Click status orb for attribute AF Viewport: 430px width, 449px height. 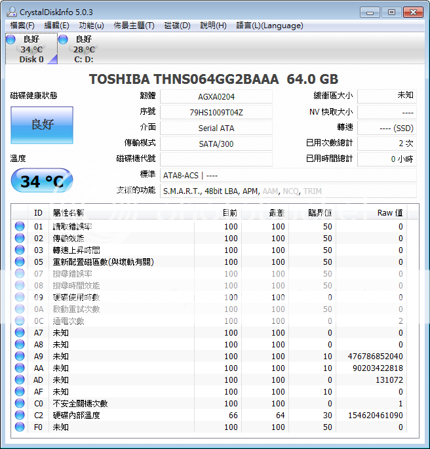(20, 391)
